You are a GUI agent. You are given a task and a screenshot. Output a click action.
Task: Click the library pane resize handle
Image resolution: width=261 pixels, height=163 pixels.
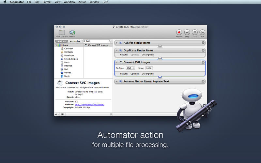tap(111, 114)
